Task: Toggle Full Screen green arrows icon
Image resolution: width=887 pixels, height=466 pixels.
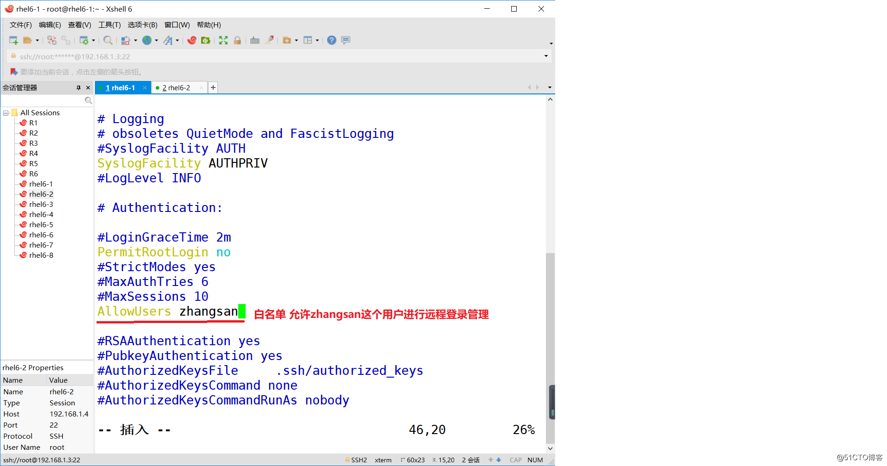Action: point(223,40)
